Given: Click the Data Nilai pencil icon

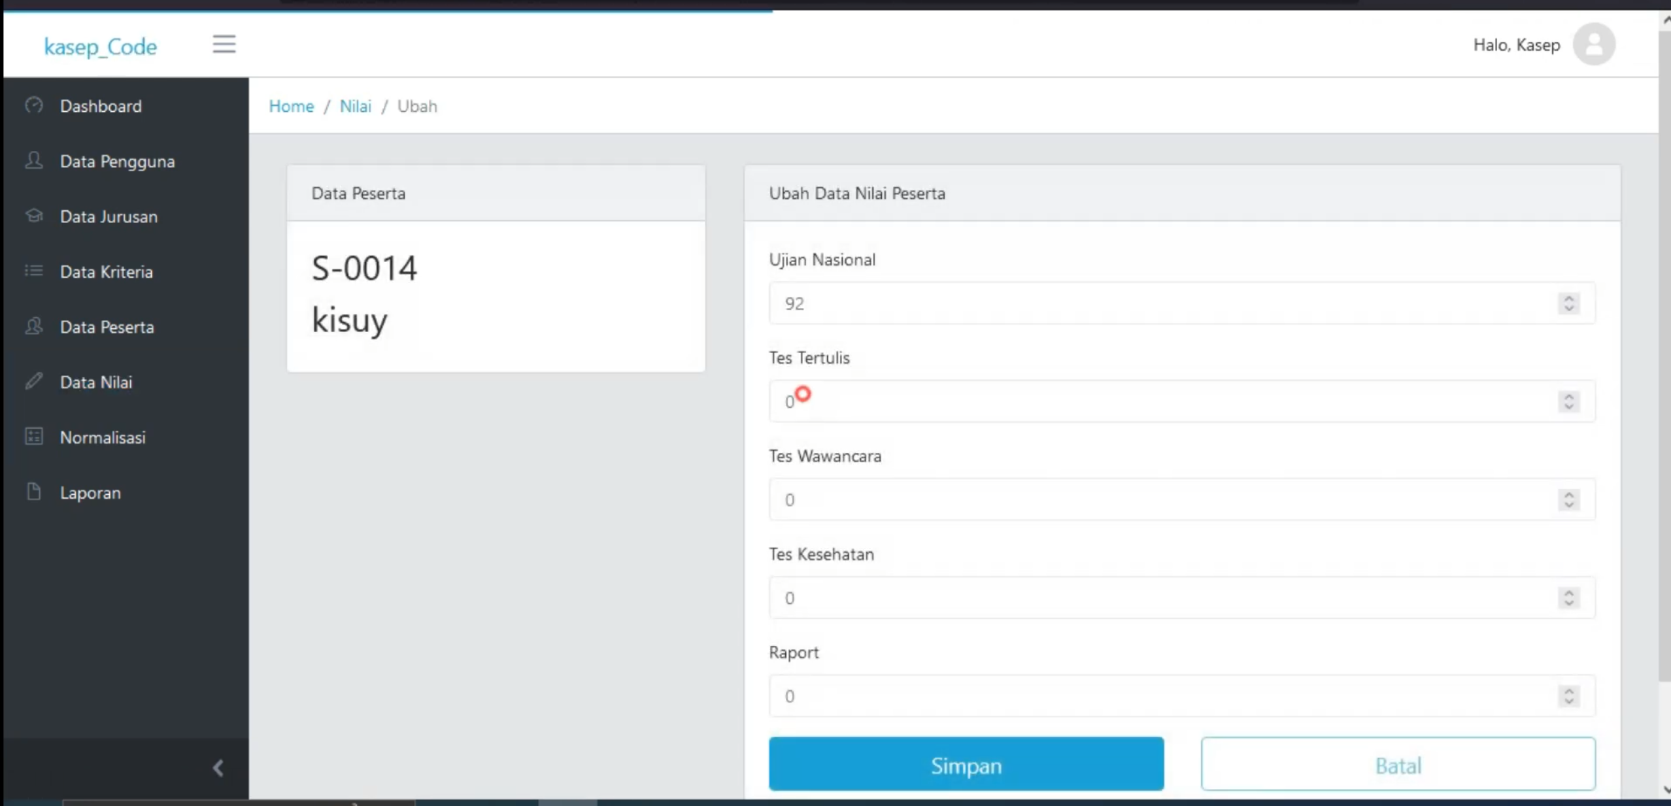Looking at the screenshot, I should coord(34,381).
